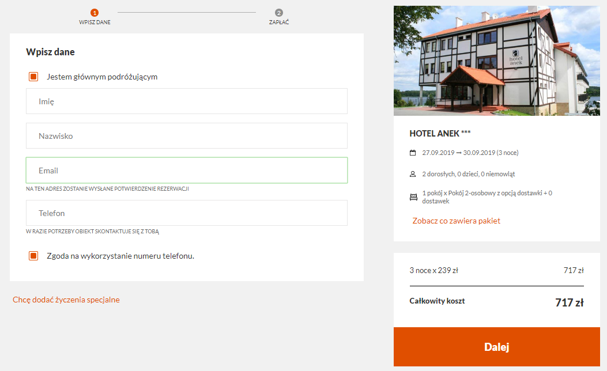Expand 'Zobacz co zawiera pakiet' details
This screenshot has height=371, width=607.
tap(456, 221)
